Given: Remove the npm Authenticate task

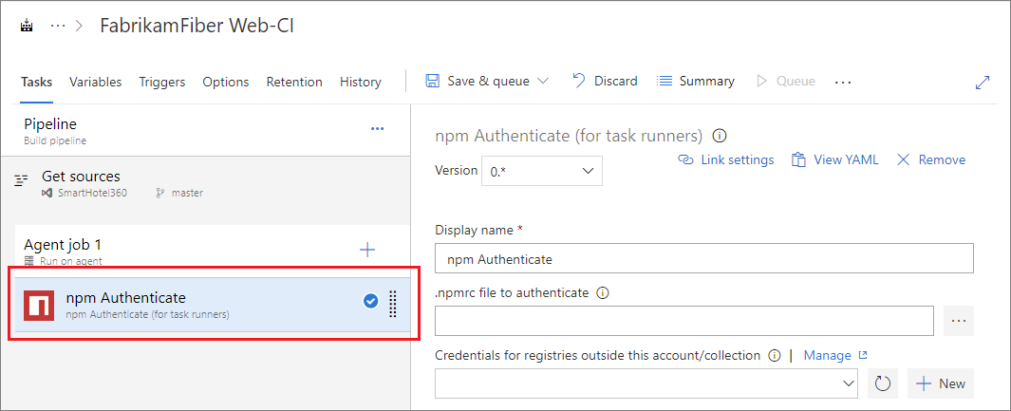Looking at the screenshot, I should pos(931,159).
